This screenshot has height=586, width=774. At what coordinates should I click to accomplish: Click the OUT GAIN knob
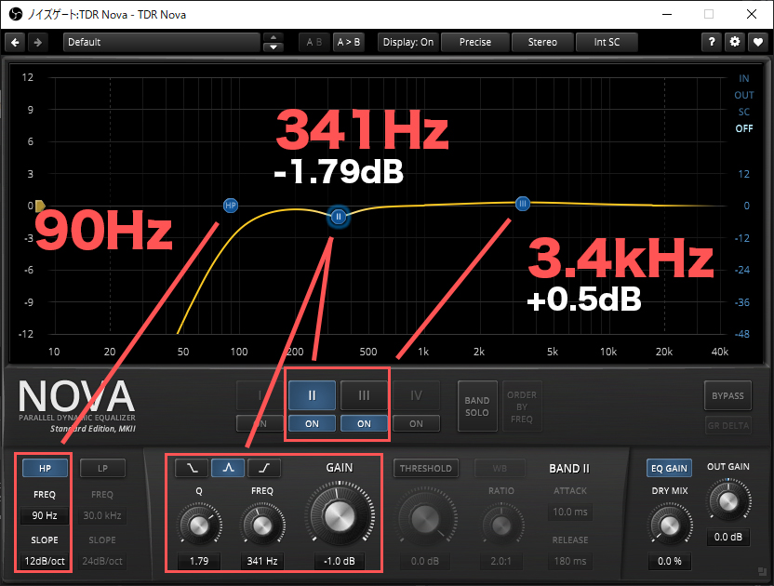tap(728, 501)
